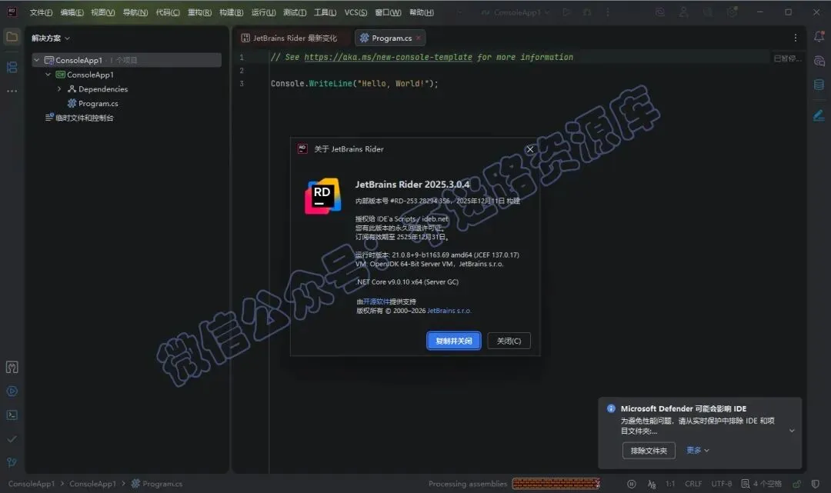Close the About JetBrains Rider dialog with X
This screenshot has width=831, height=493.
[529, 149]
